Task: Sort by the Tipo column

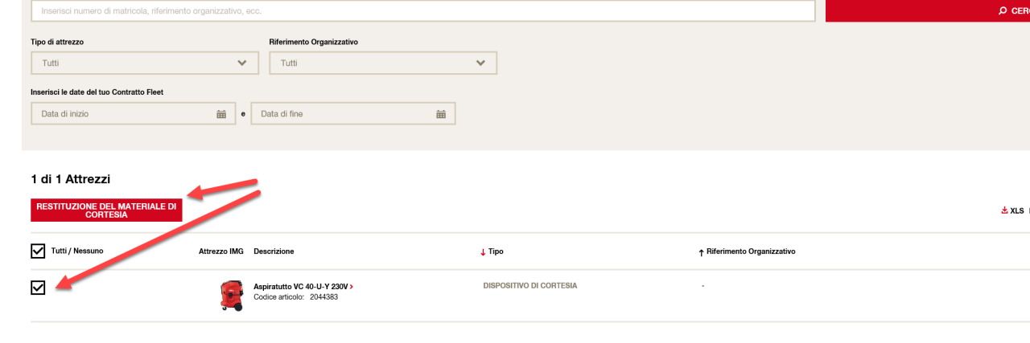Action: (492, 251)
